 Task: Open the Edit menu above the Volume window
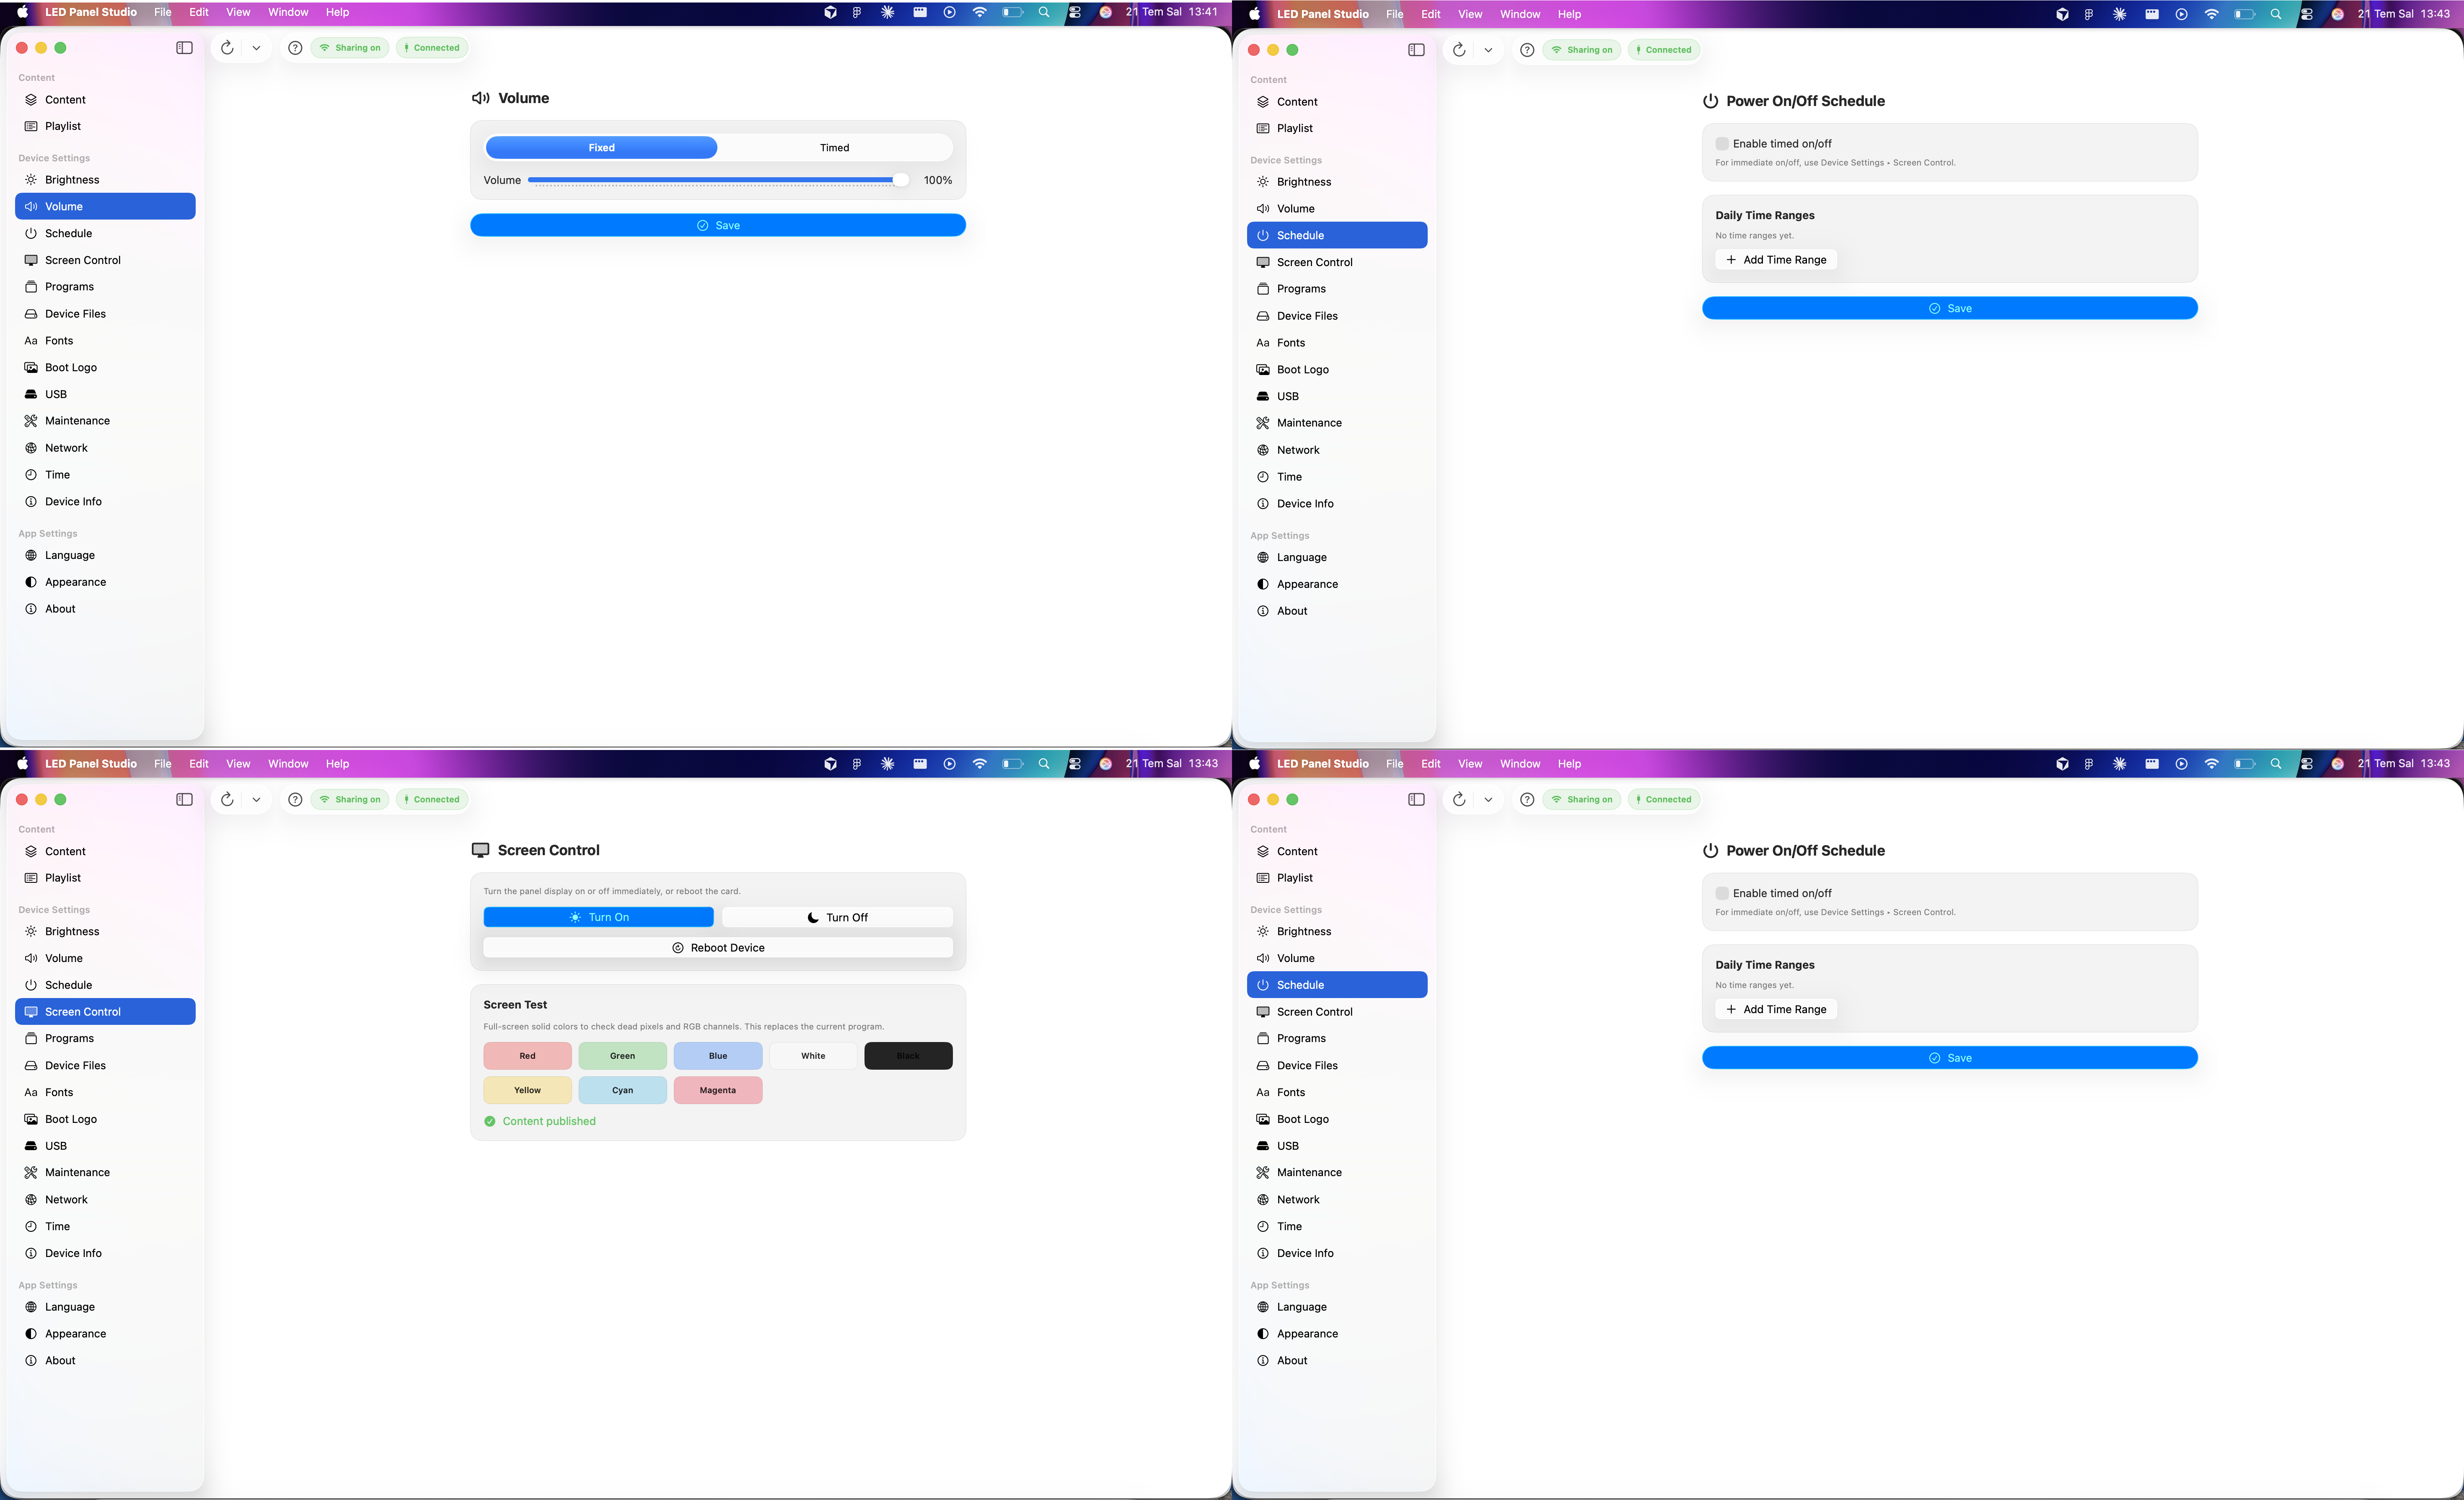coord(199,12)
